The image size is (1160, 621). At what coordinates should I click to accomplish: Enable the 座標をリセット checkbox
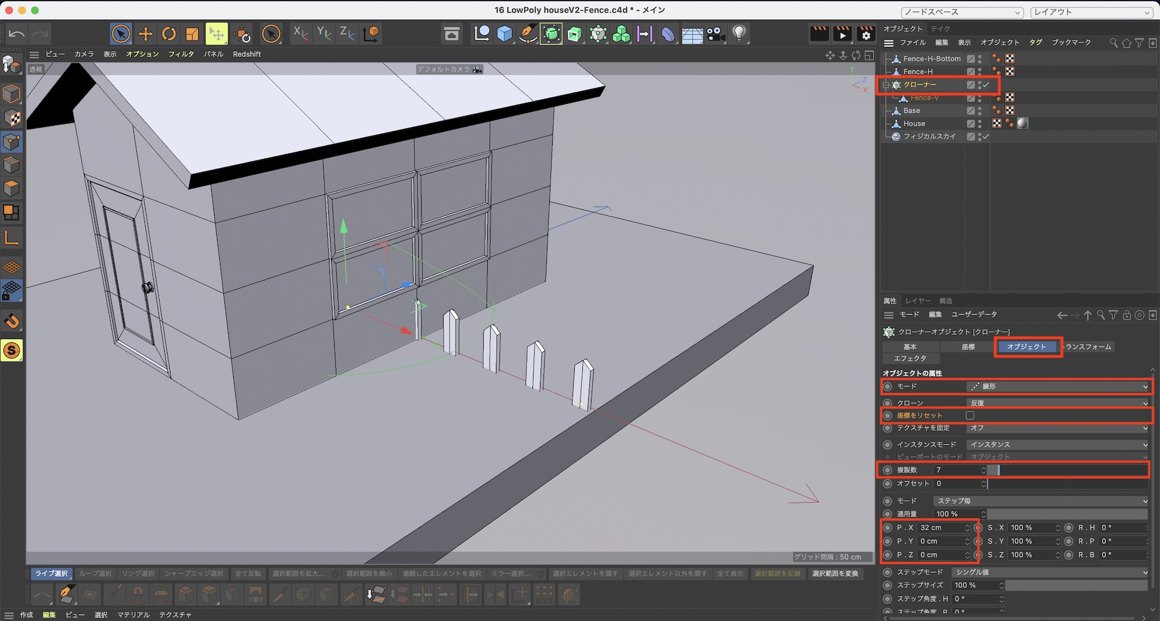[970, 416]
